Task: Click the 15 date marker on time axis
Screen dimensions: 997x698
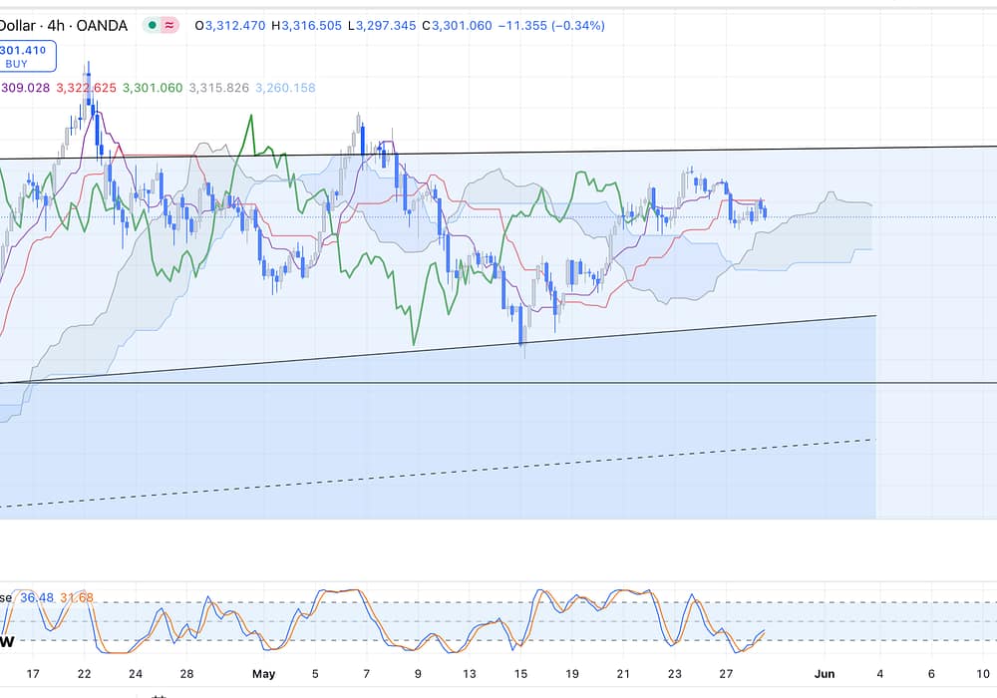Action: coord(520,673)
